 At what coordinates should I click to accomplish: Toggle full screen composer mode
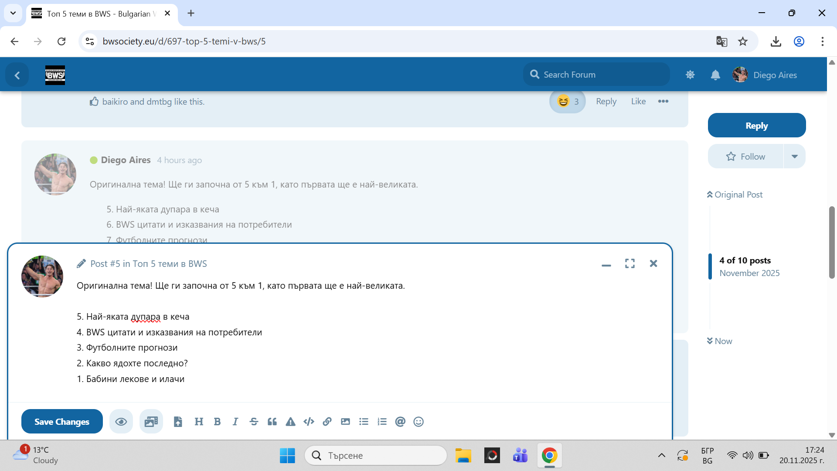tap(629, 263)
